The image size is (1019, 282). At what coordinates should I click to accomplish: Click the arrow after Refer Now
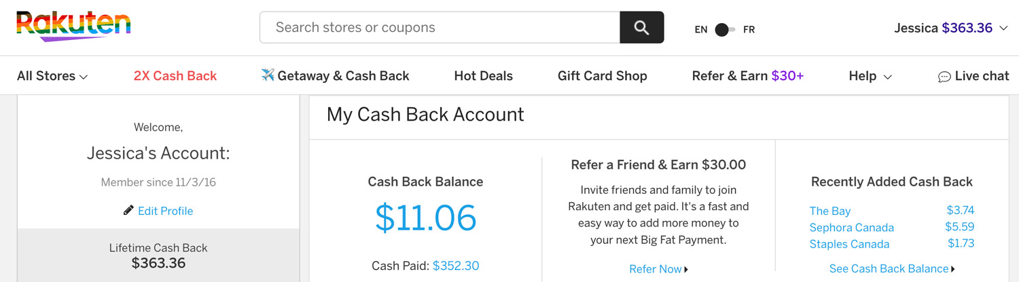click(x=686, y=270)
